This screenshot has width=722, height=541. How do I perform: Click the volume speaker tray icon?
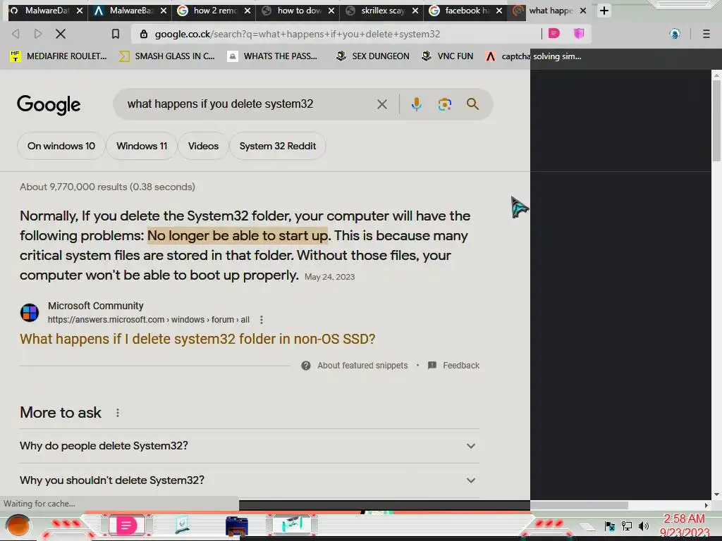(644, 526)
